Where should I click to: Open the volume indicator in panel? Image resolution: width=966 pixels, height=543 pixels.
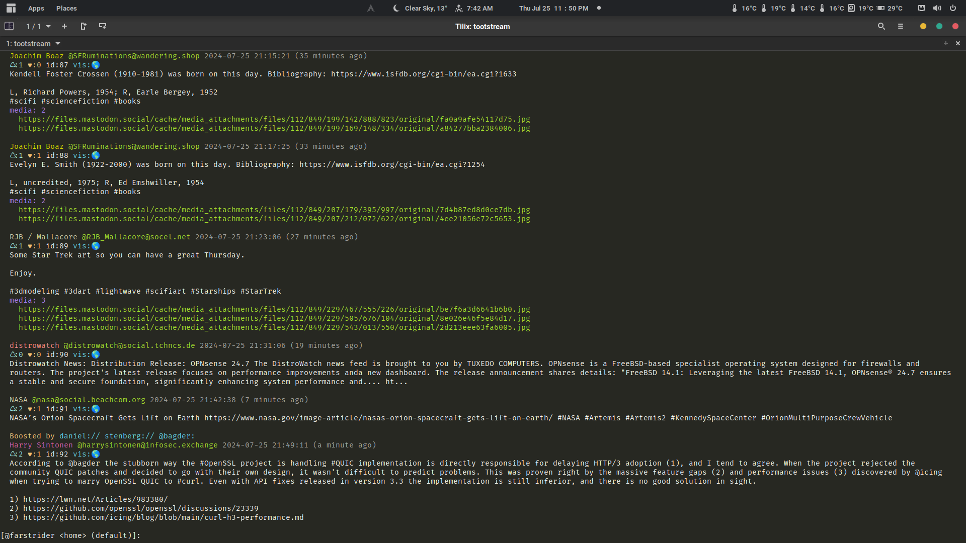[x=937, y=8]
